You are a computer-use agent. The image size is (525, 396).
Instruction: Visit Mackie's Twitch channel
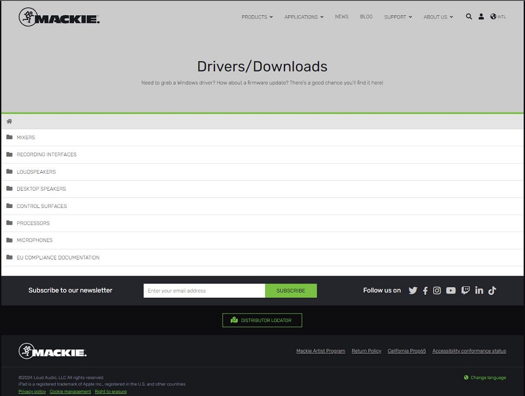465,290
